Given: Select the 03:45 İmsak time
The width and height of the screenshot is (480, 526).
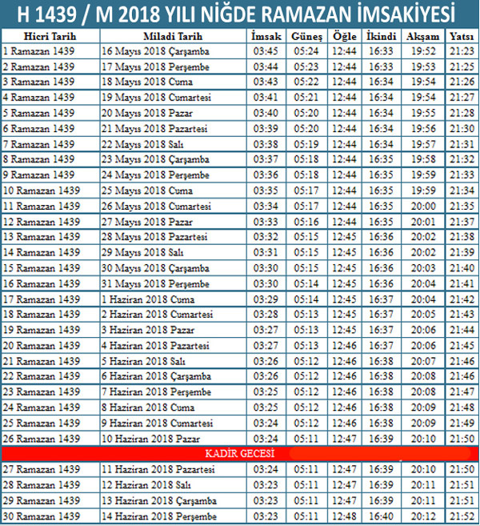Looking at the screenshot, I should coord(266,50).
